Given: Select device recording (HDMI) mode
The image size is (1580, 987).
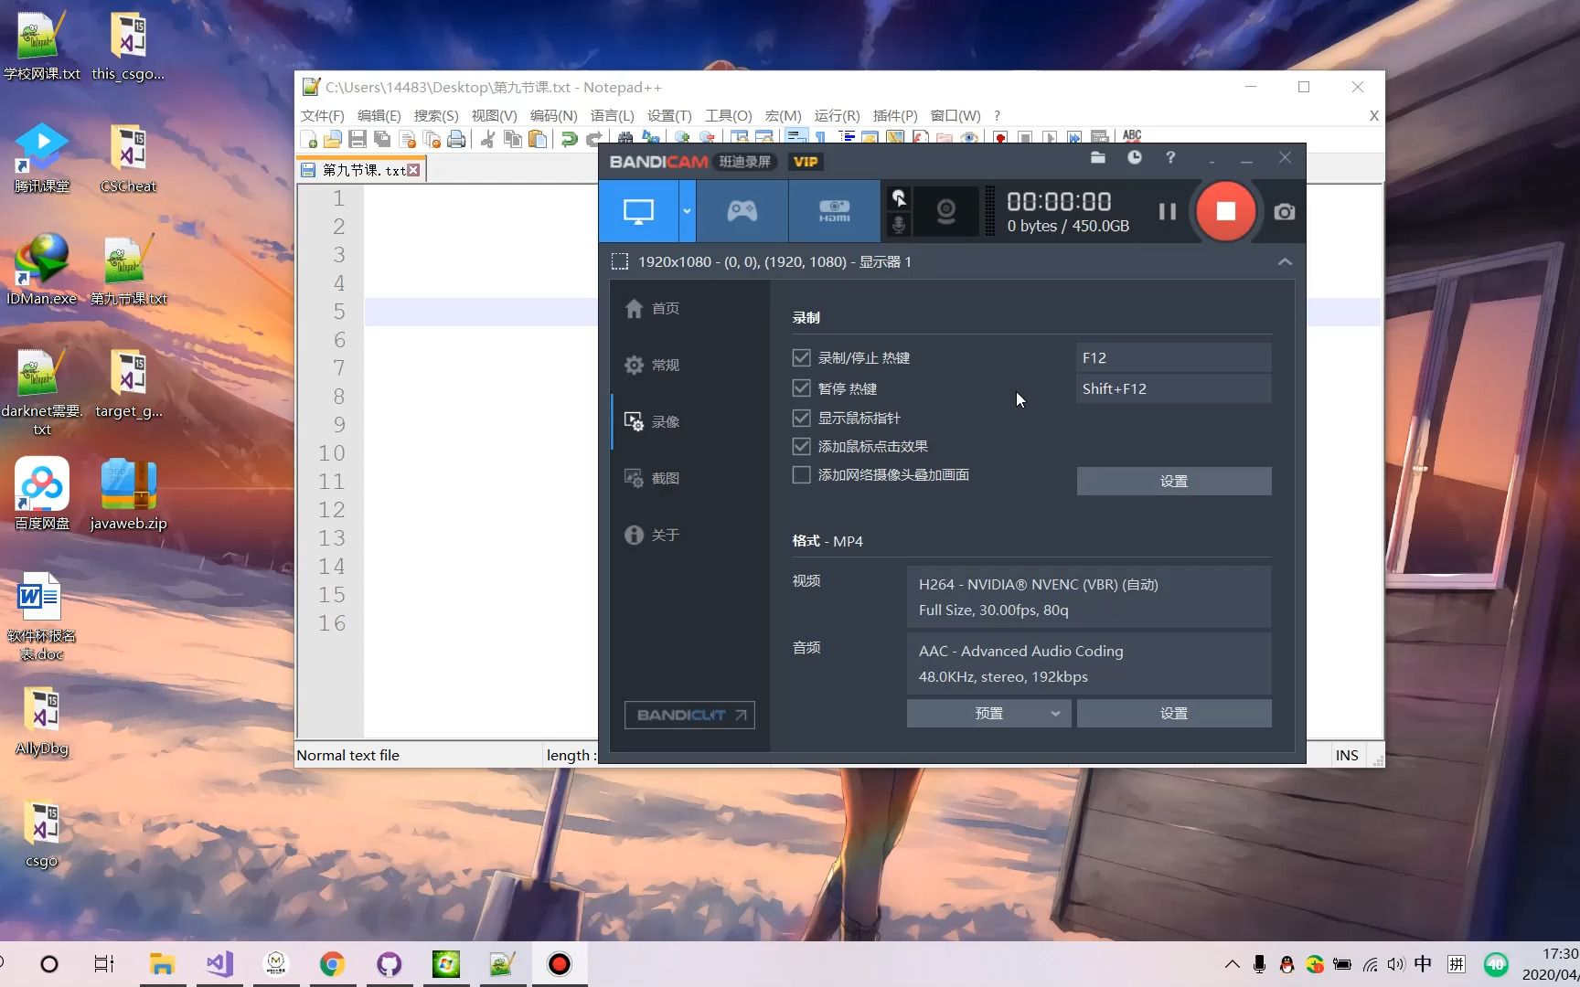Looking at the screenshot, I should (x=833, y=210).
